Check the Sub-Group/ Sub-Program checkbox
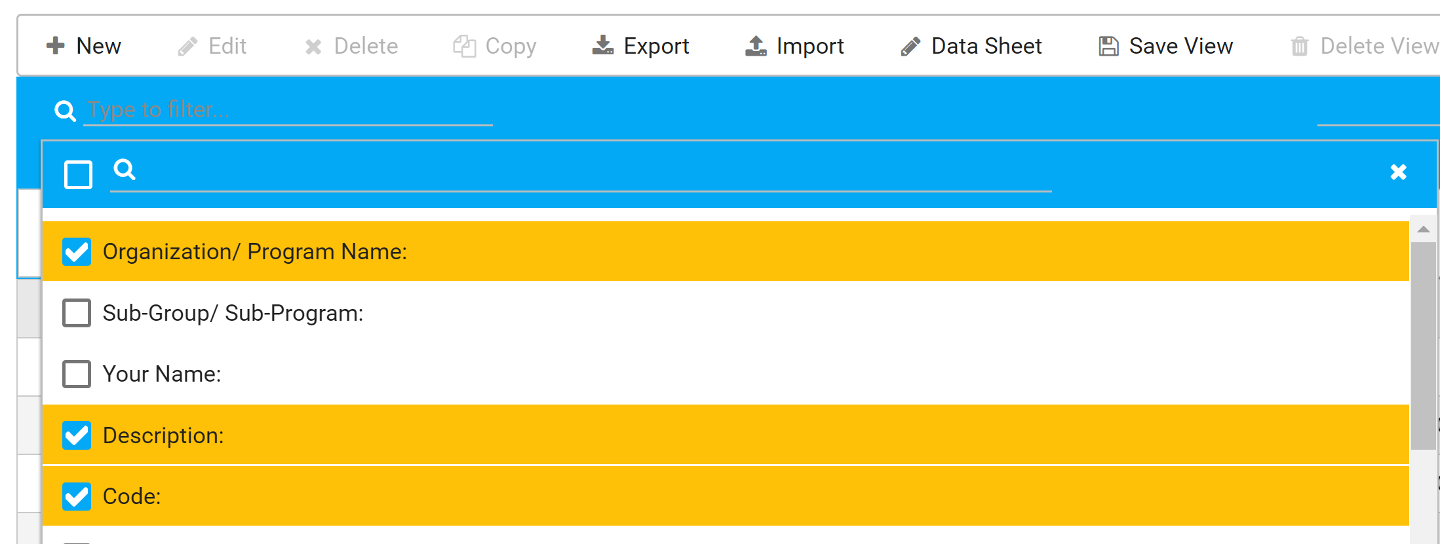Screen dimensions: 1440x544 click(77, 313)
